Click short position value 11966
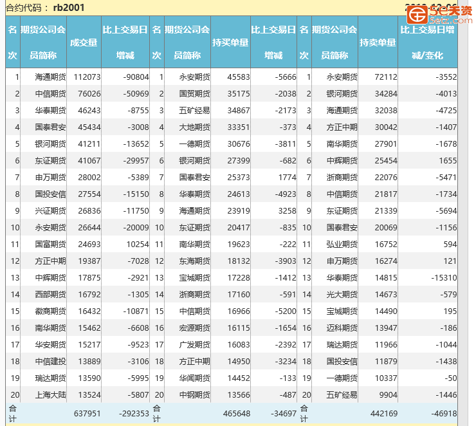Image resolution: width=476 pixels, height=426 pixels. coord(386,345)
